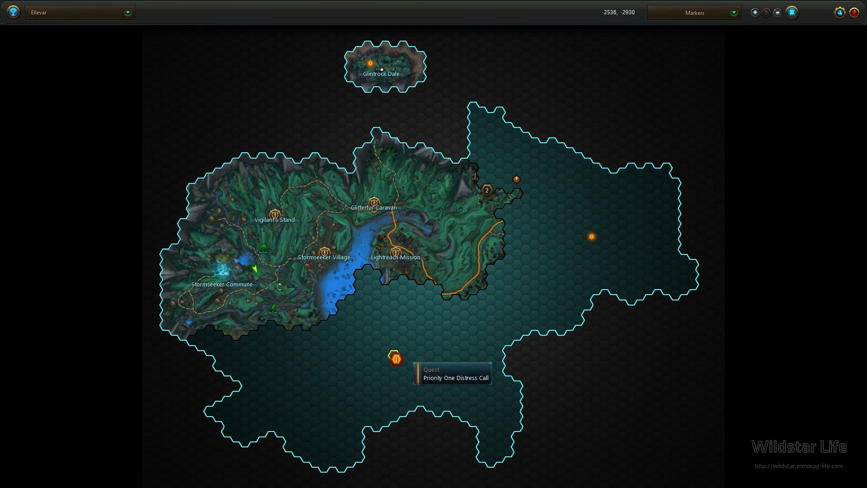Screen dimensions: 867x488
Task: Click the white dot in Glintrock Dale
Action: [x=382, y=70]
